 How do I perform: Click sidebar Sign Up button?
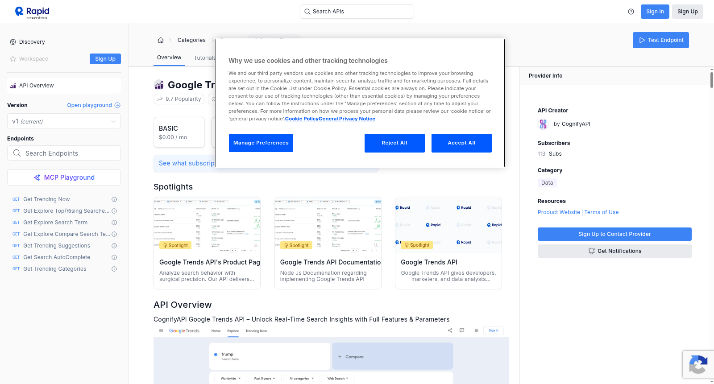pyautogui.click(x=105, y=59)
